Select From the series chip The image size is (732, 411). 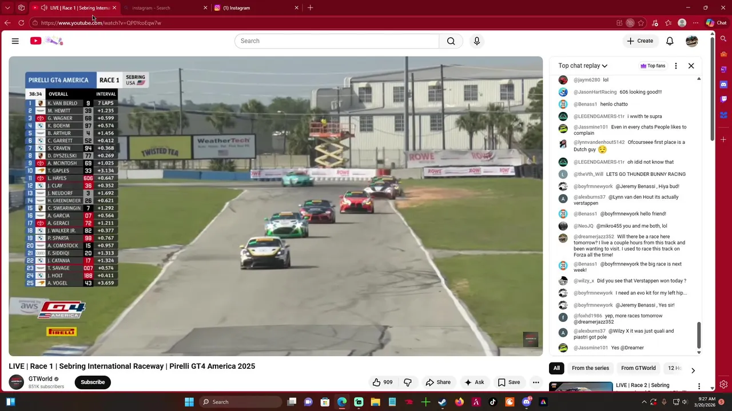point(590,368)
